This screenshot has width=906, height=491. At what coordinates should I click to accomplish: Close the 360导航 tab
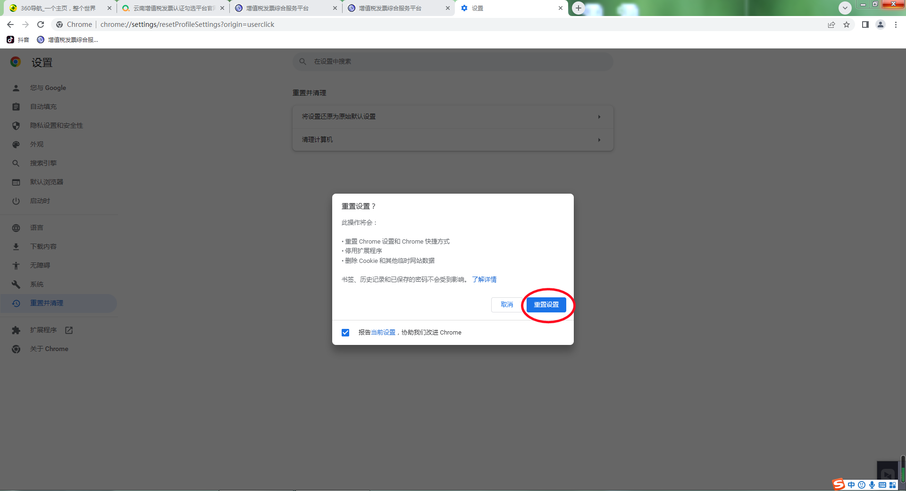pos(109,8)
